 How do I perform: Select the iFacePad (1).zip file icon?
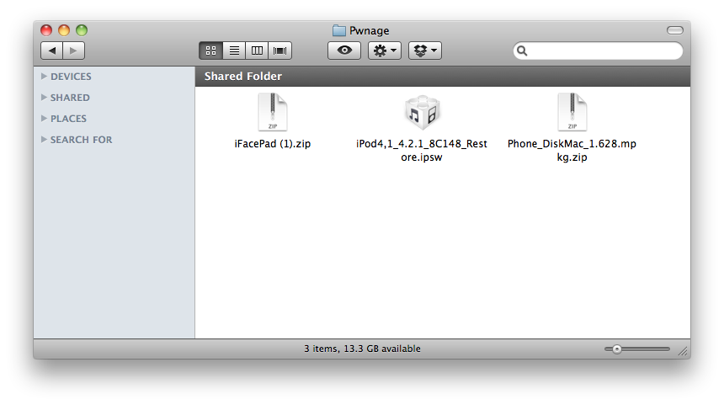pos(273,113)
